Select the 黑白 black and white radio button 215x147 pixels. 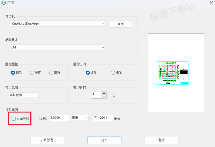pos(51,73)
